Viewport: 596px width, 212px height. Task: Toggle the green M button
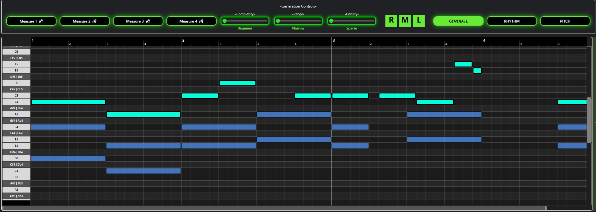coord(405,21)
